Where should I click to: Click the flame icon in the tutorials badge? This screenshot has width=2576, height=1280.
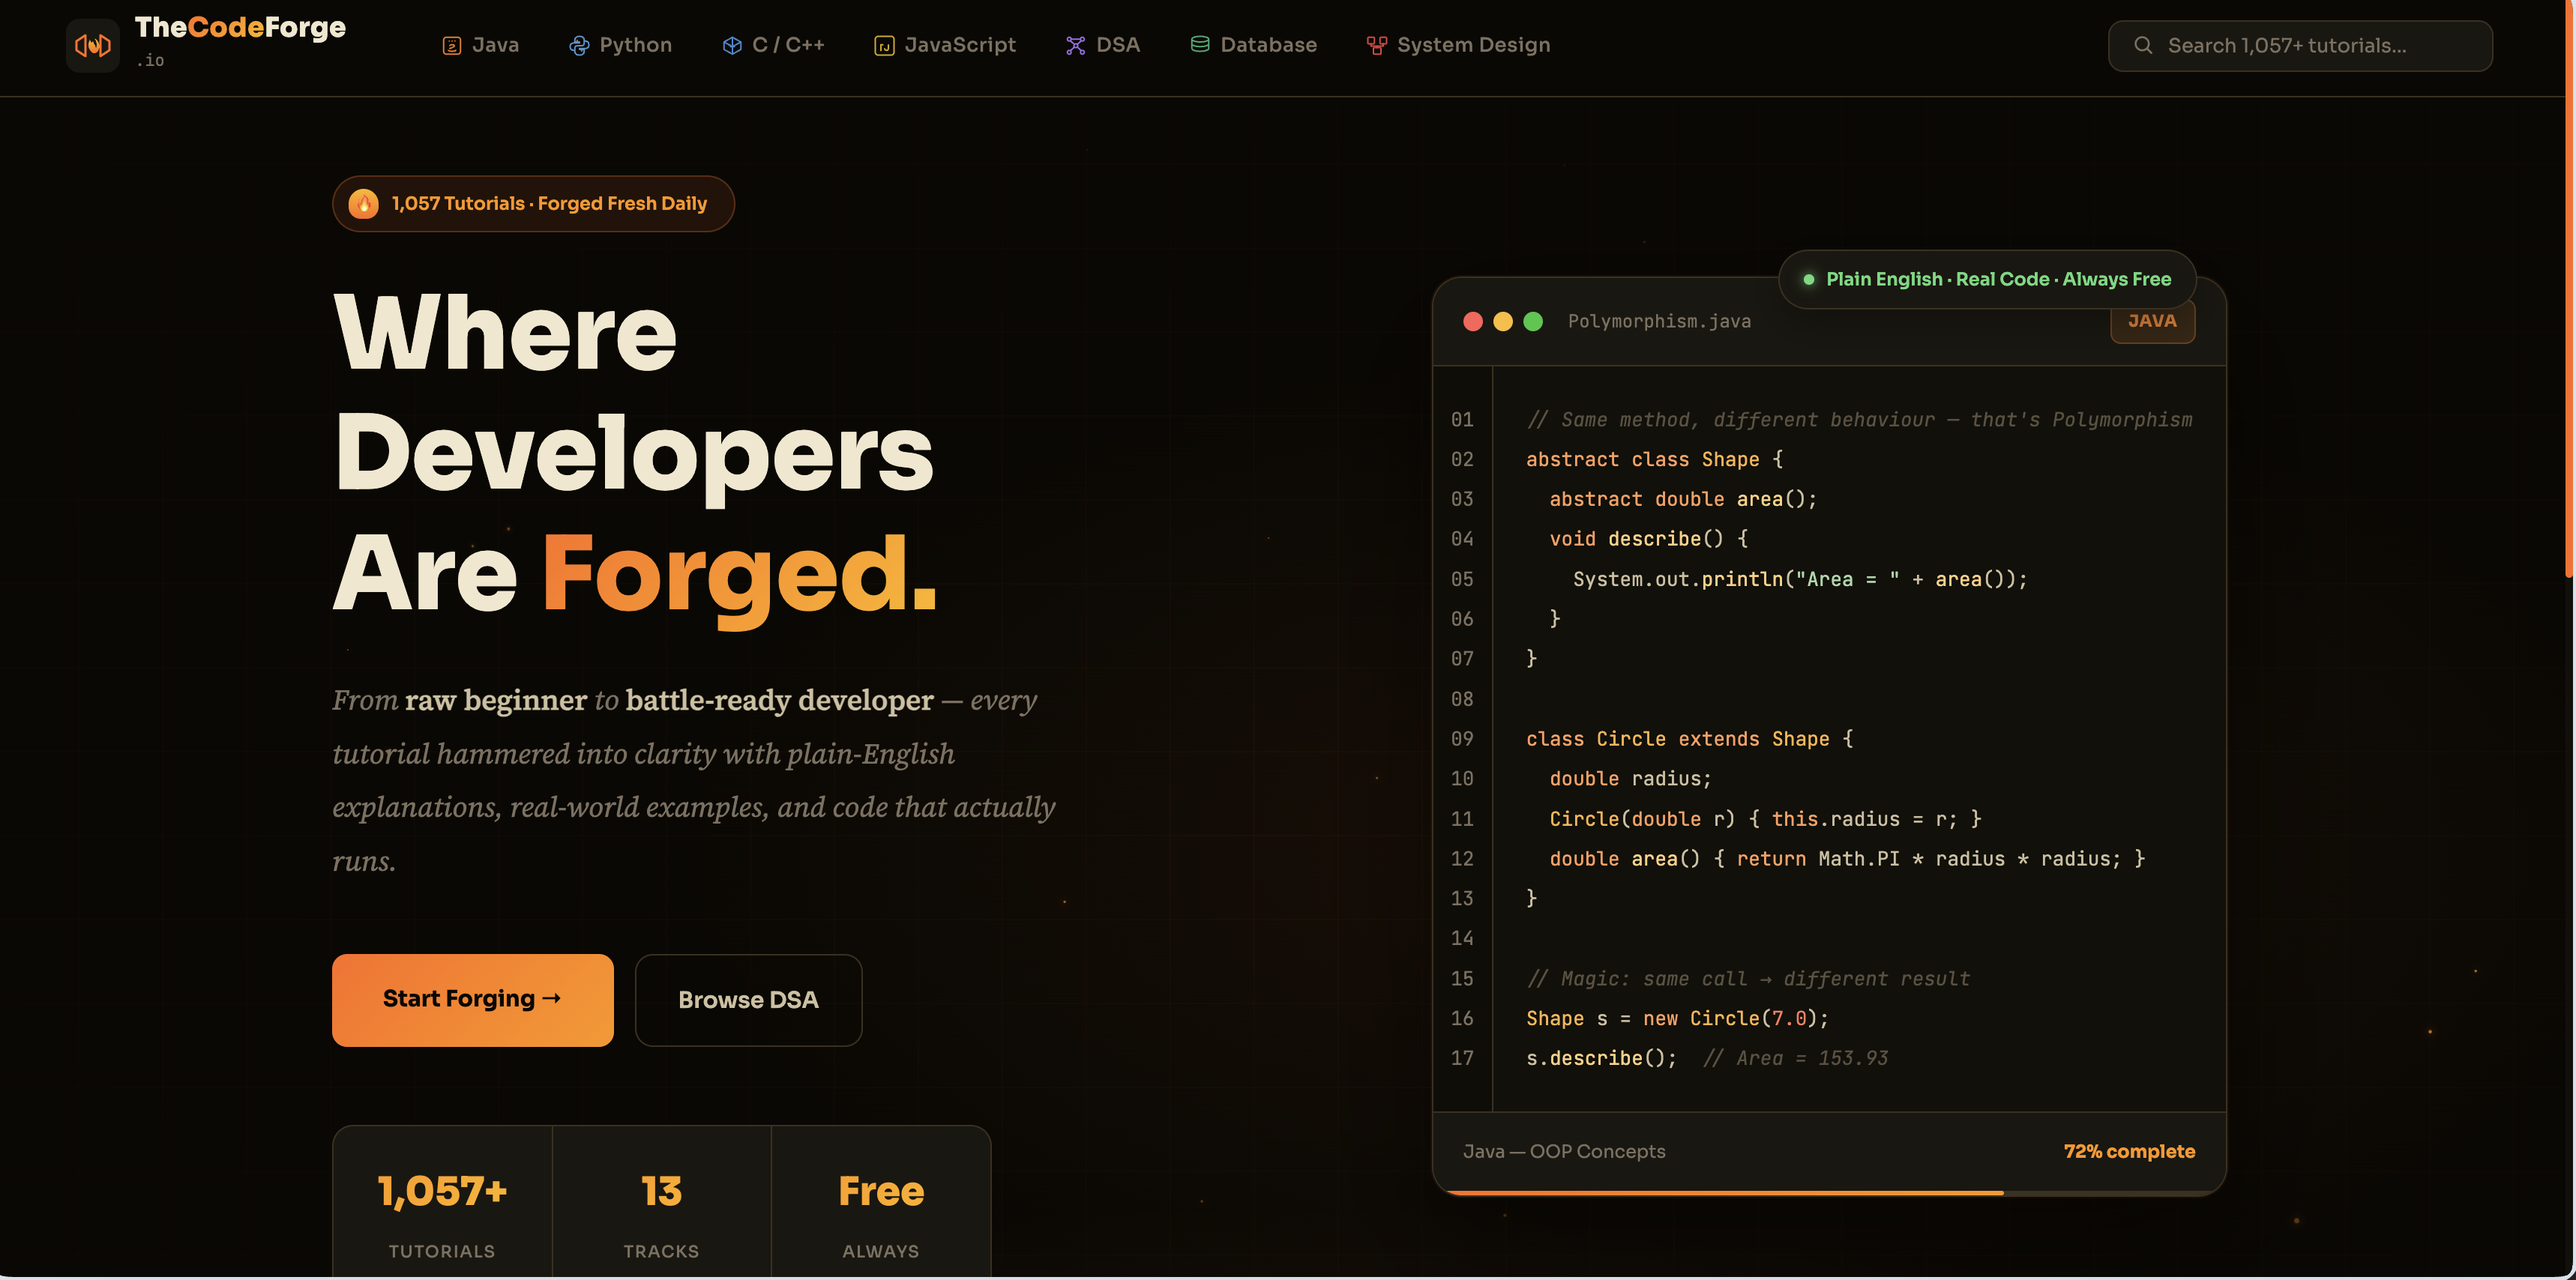click(x=363, y=203)
